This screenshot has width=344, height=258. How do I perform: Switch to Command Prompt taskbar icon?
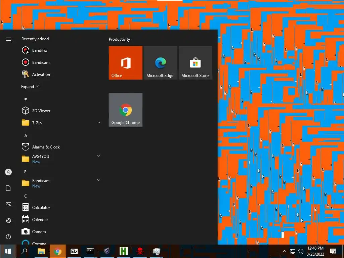point(90,251)
